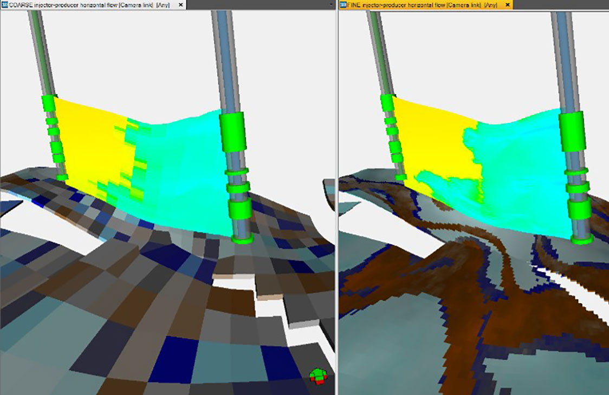Click the 3D window icon on the COARSE tab
The width and height of the screenshot is (609, 395).
[5, 5]
